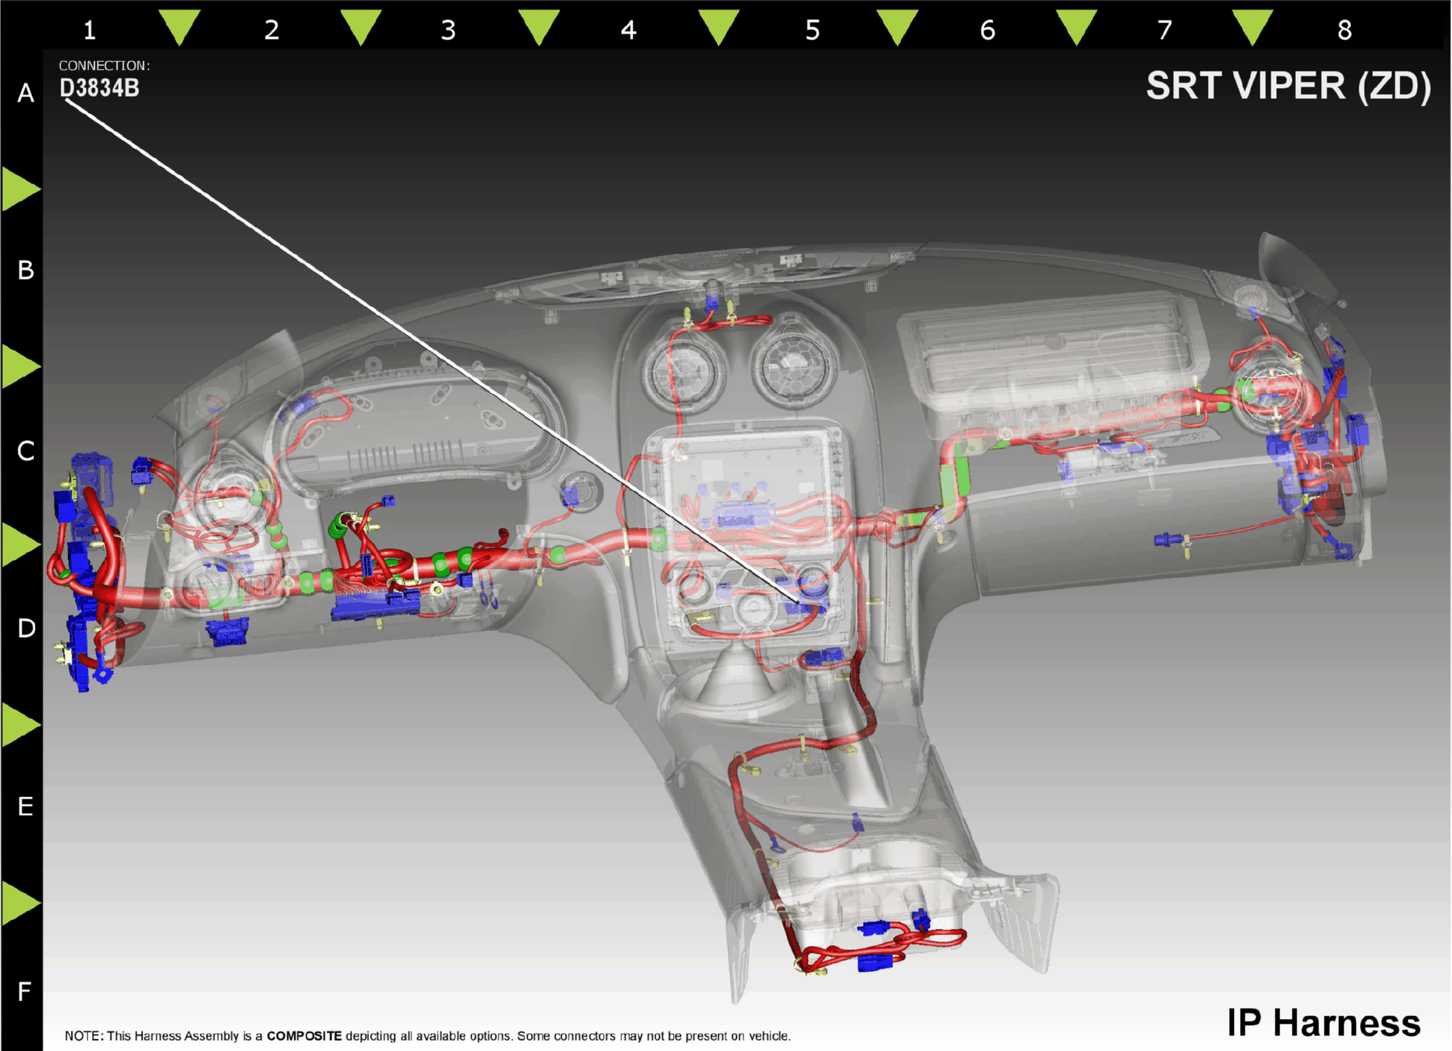Image resolution: width=1452 pixels, height=1051 pixels.
Task: Click column number 8 in header
Action: coord(1344,30)
